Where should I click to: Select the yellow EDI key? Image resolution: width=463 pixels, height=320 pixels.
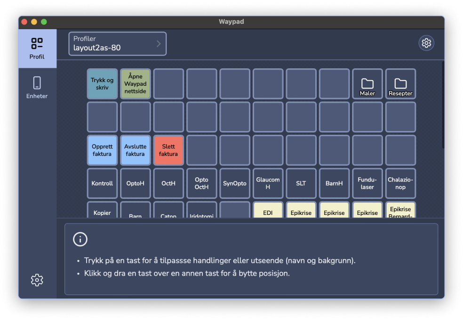pyautogui.click(x=268, y=210)
